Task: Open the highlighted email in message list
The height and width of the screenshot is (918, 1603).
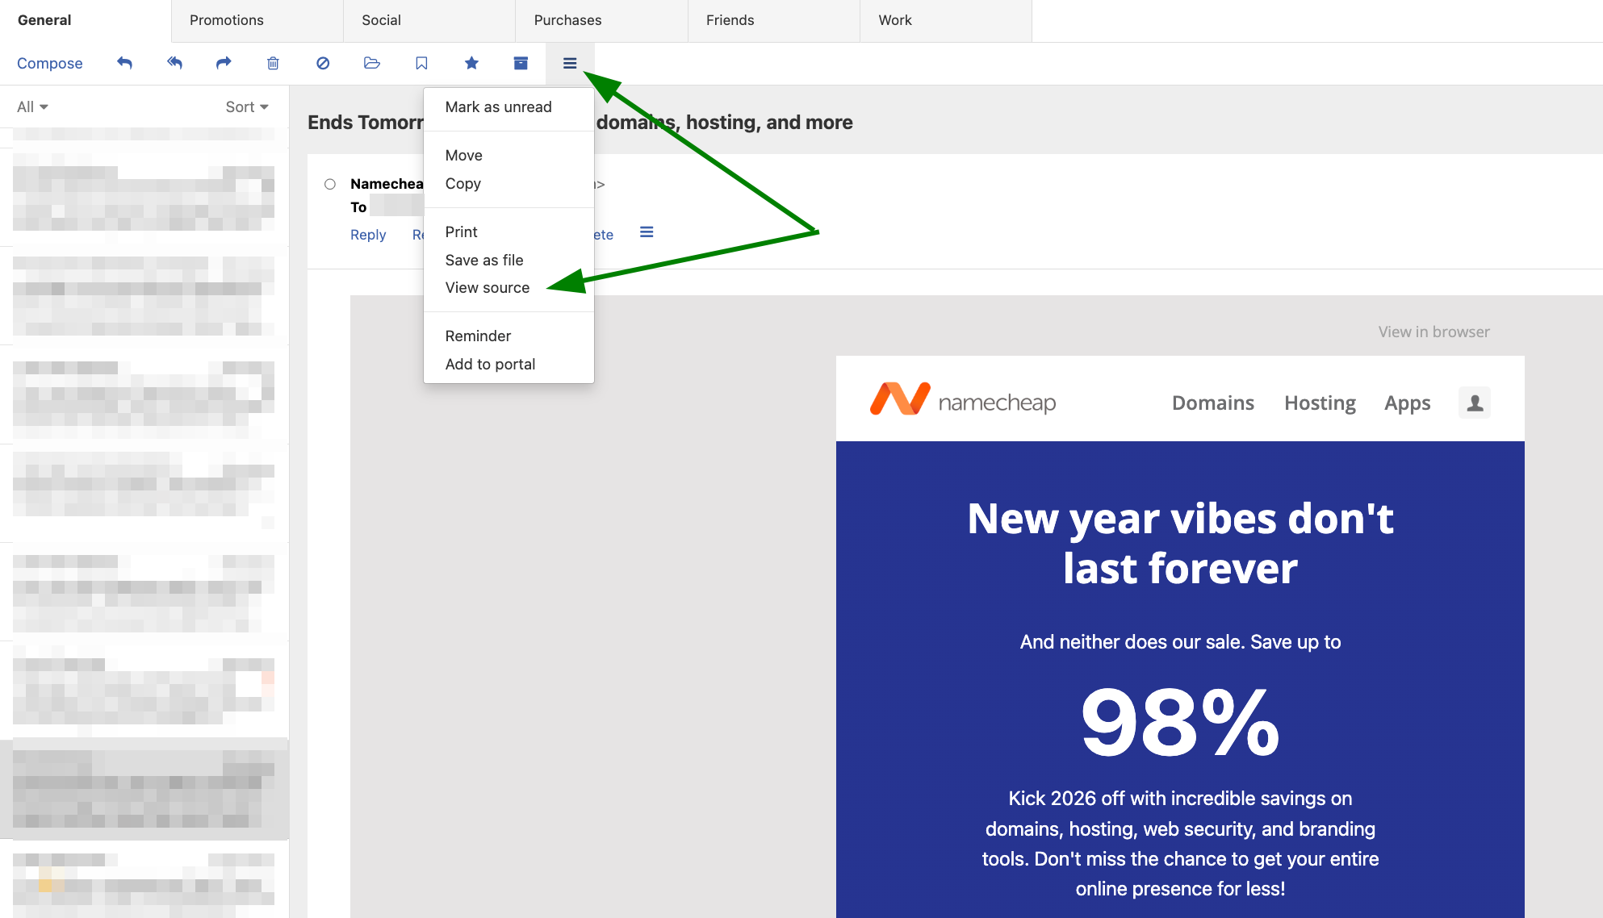Action: click(x=144, y=788)
